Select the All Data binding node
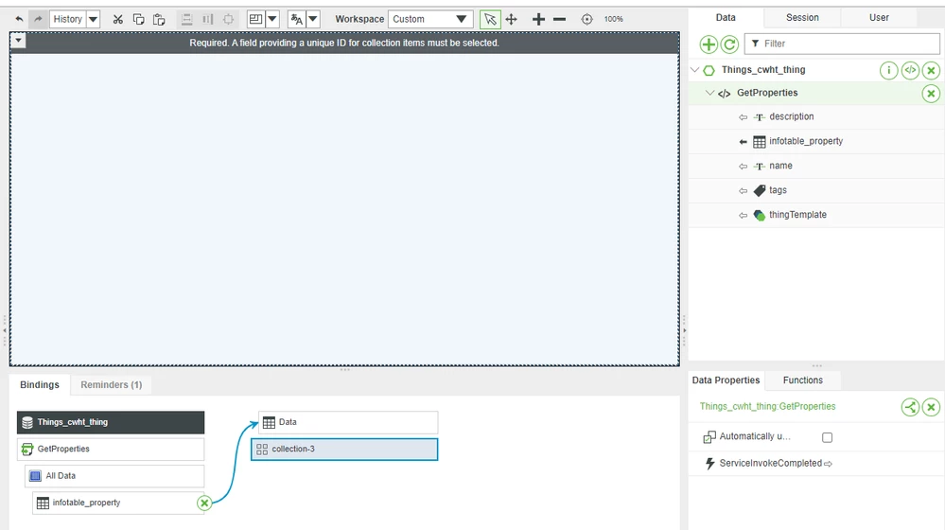Viewport: 945px width, 530px height. point(114,476)
